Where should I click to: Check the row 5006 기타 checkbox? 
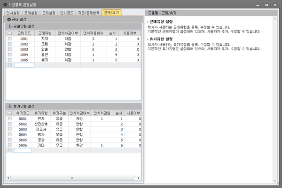point(10,145)
